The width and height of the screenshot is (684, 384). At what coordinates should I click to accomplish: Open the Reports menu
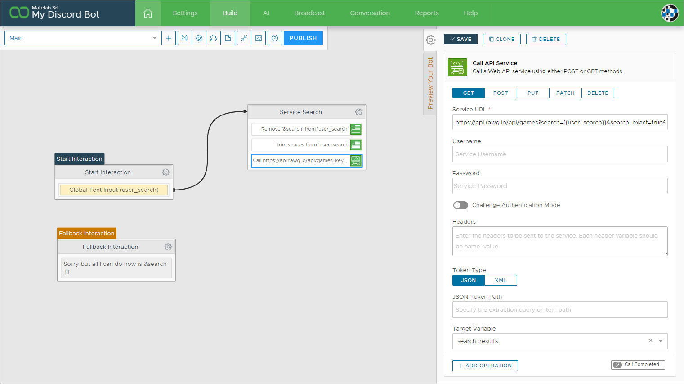click(427, 13)
